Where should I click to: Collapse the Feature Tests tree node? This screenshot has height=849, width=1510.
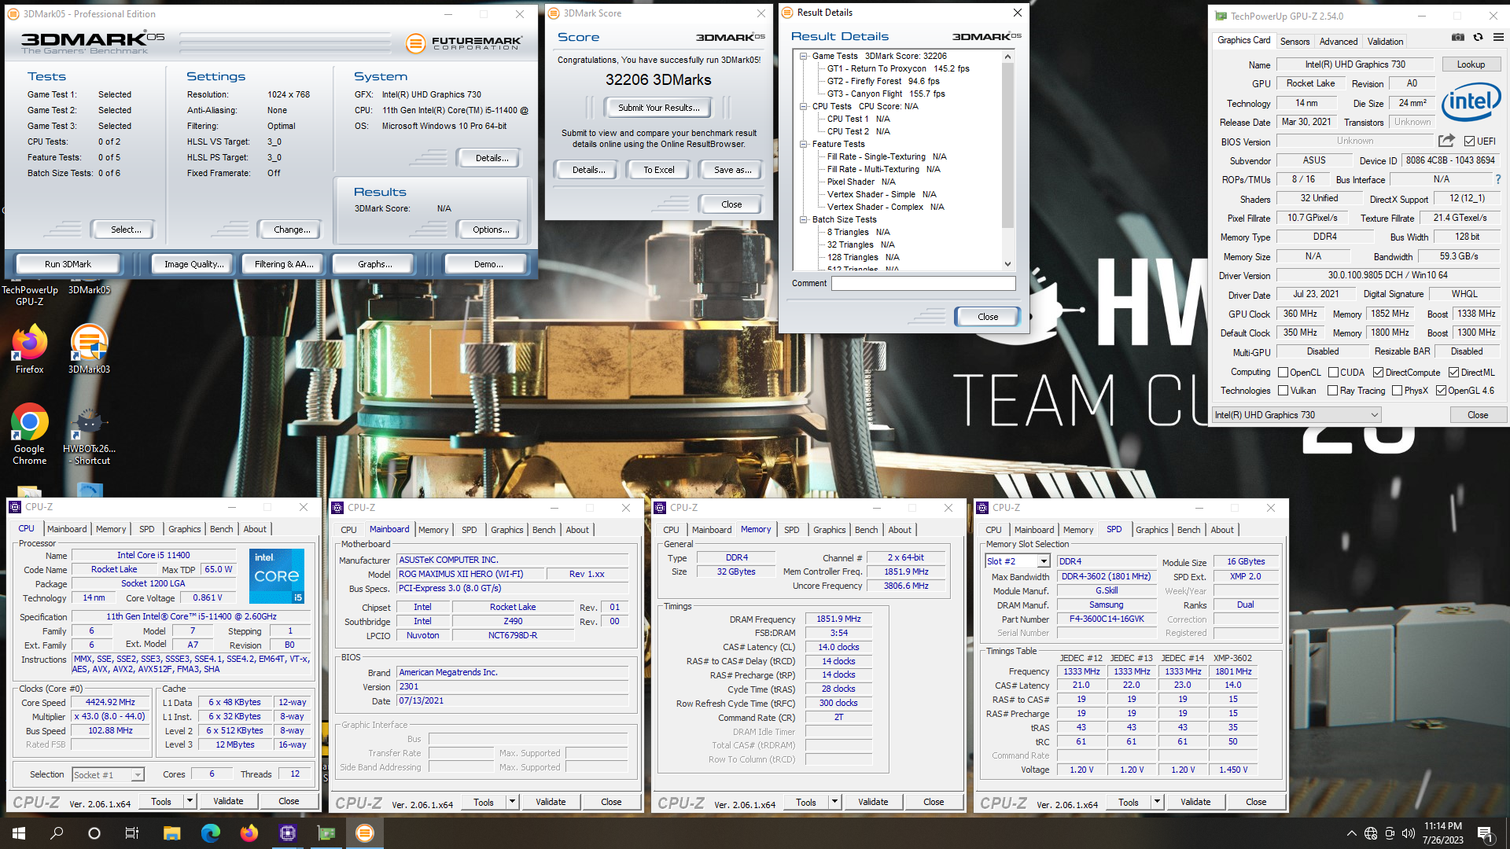pyautogui.click(x=804, y=144)
